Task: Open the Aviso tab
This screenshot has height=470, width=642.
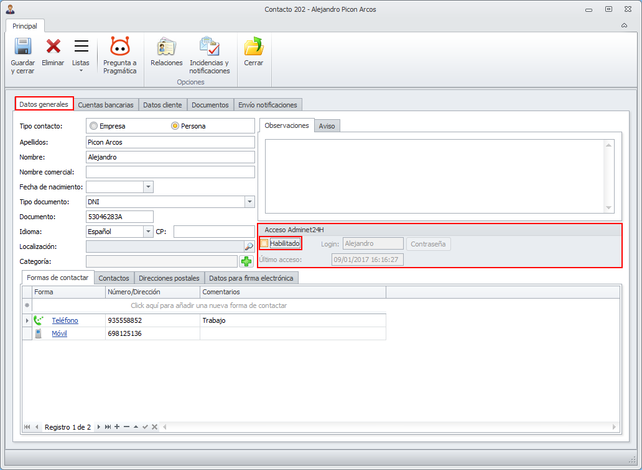Action: [327, 126]
